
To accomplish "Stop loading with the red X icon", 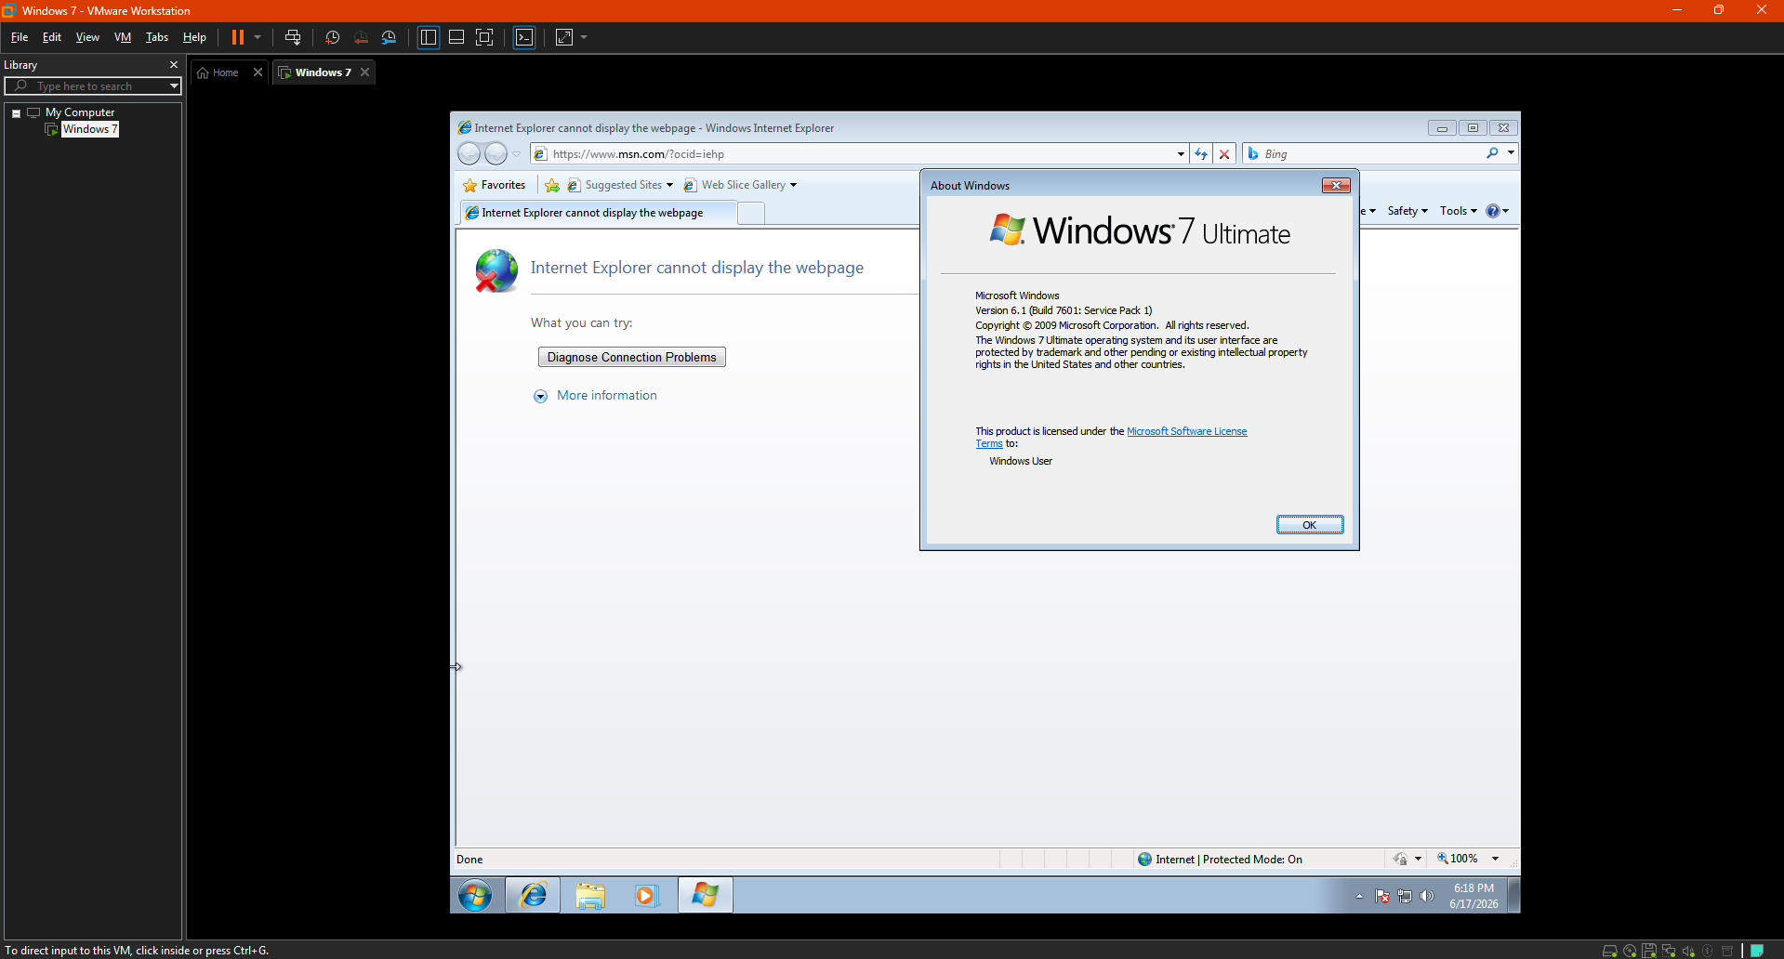I will (x=1224, y=154).
